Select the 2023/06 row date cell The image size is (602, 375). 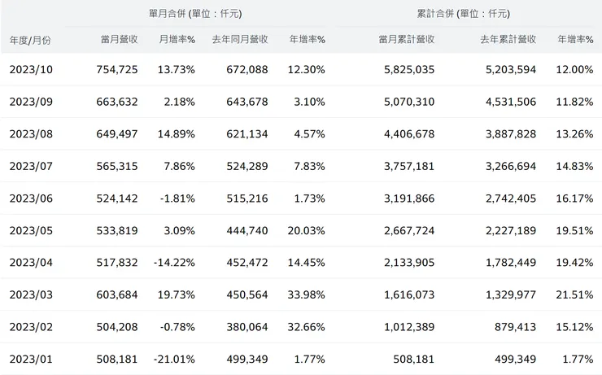[x=30, y=198]
